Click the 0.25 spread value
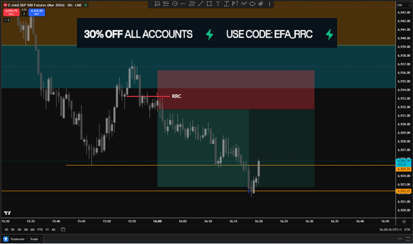 click(x=24, y=10)
